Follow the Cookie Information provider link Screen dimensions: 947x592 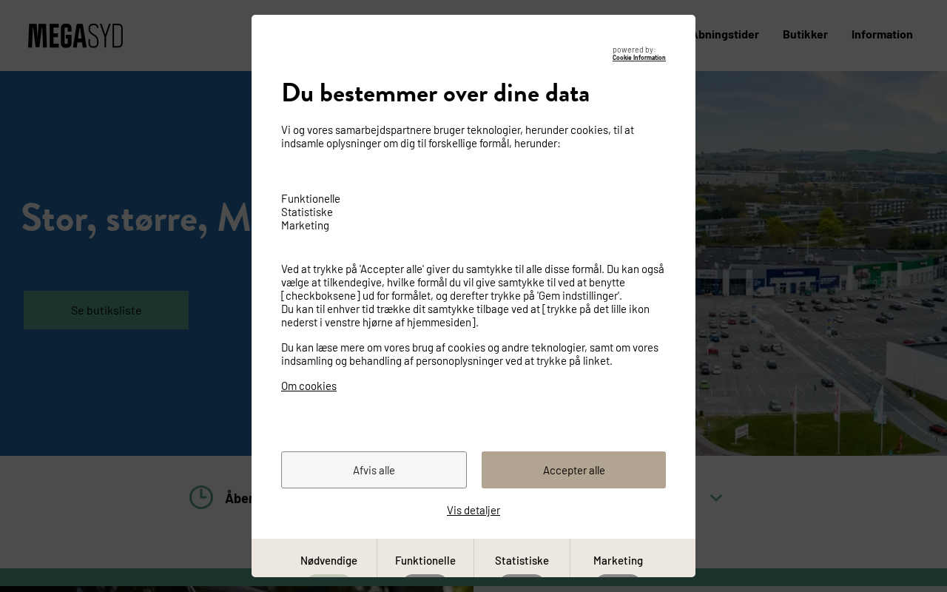tap(638, 58)
